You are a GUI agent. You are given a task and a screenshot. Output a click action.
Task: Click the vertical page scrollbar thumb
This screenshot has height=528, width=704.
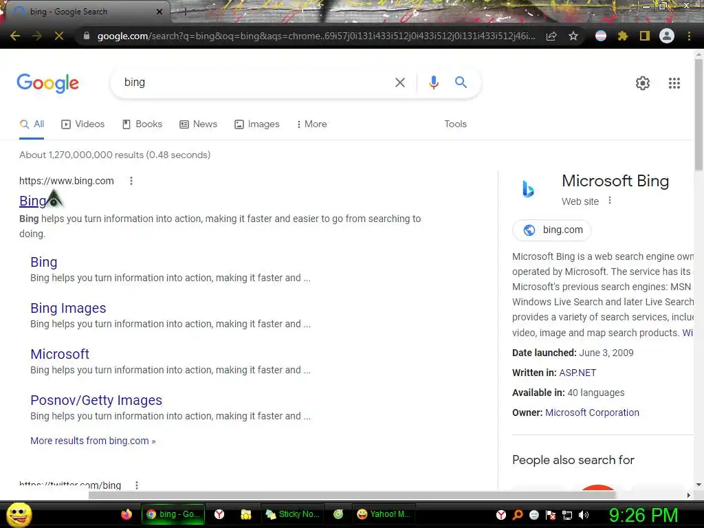(698, 114)
